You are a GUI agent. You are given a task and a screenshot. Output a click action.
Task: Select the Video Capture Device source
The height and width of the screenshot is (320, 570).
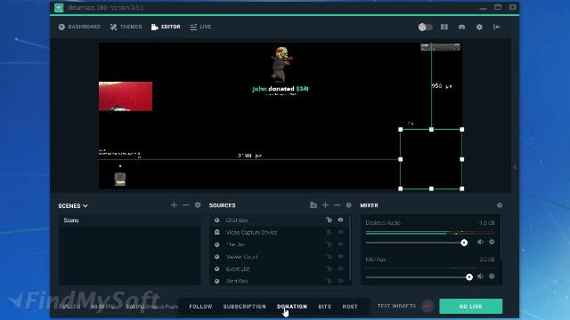click(279, 232)
